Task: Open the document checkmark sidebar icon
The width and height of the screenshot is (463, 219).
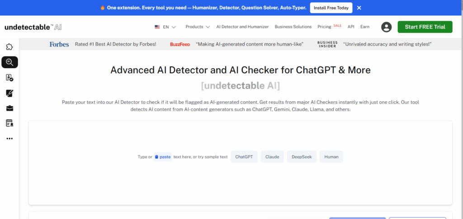Action: [9, 78]
